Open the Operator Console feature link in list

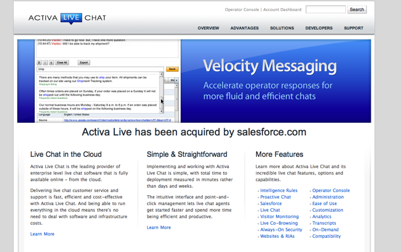coord(331,190)
